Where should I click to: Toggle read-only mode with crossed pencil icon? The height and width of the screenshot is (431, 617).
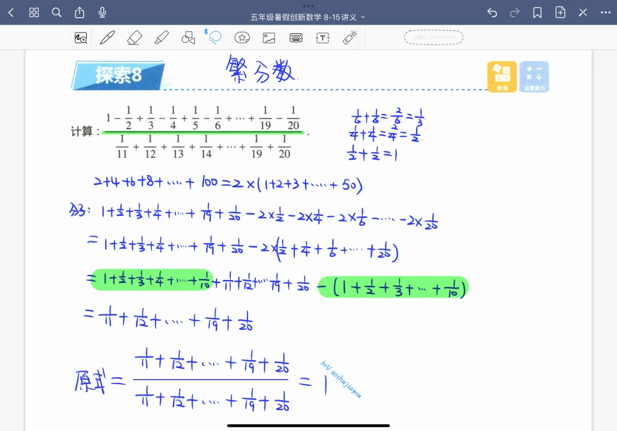583,13
